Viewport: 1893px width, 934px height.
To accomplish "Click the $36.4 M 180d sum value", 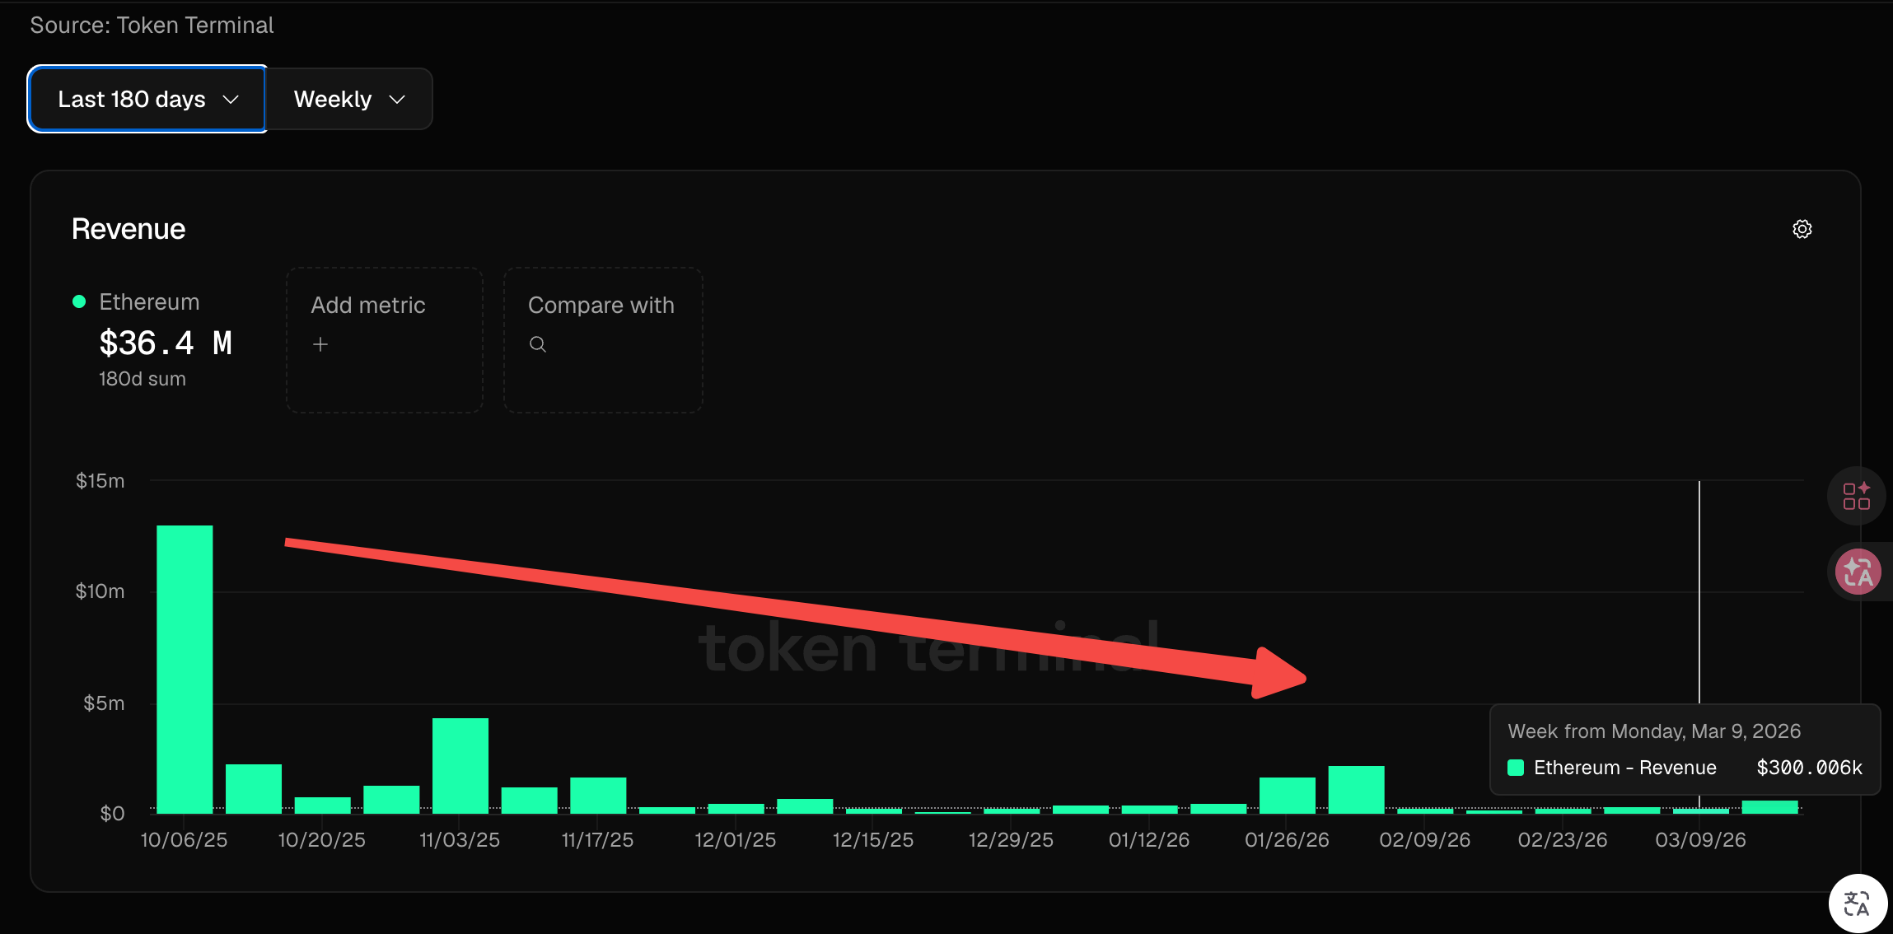I will (166, 343).
